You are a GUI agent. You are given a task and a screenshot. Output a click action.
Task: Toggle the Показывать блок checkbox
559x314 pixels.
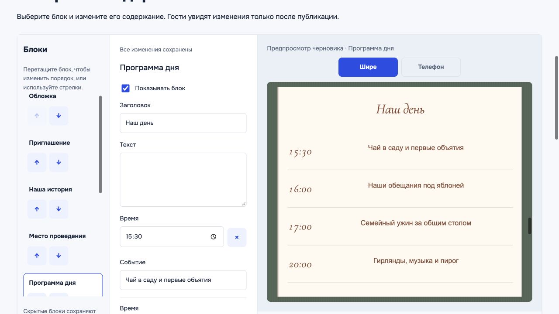pyautogui.click(x=125, y=88)
